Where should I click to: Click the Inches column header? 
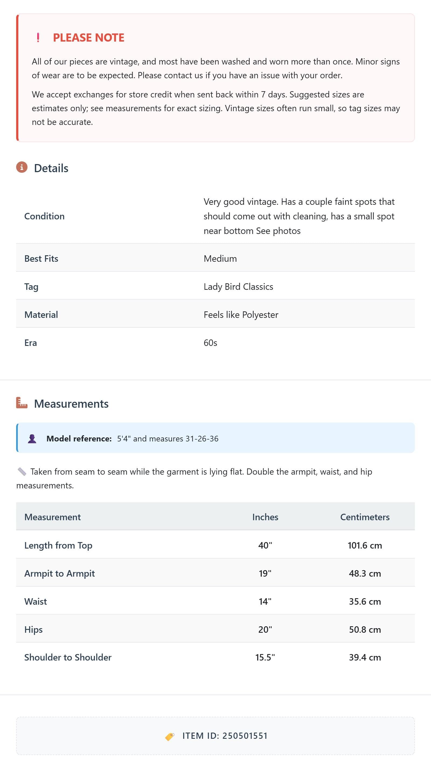(x=265, y=517)
